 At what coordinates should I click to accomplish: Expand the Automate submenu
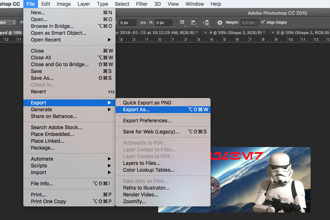[x=70, y=159]
